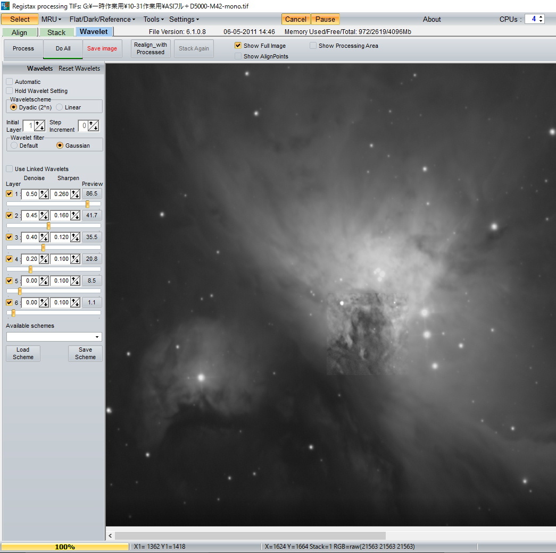
Task: Enable Show AlignPoints checkbox
Action: tap(238, 56)
